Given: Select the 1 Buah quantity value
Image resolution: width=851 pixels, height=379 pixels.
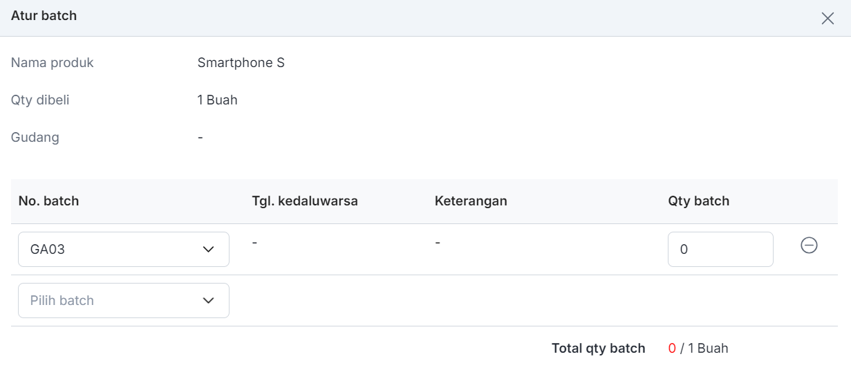Looking at the screenshot, I should pos(217,100).
